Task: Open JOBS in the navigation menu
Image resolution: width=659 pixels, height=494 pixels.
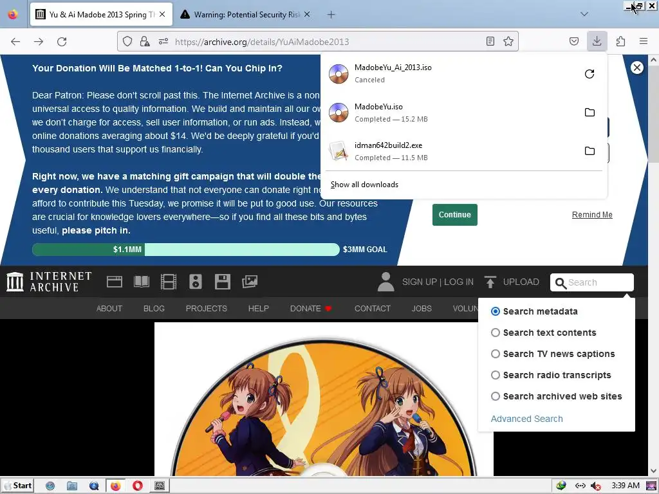Action: [x=422, y=308]
